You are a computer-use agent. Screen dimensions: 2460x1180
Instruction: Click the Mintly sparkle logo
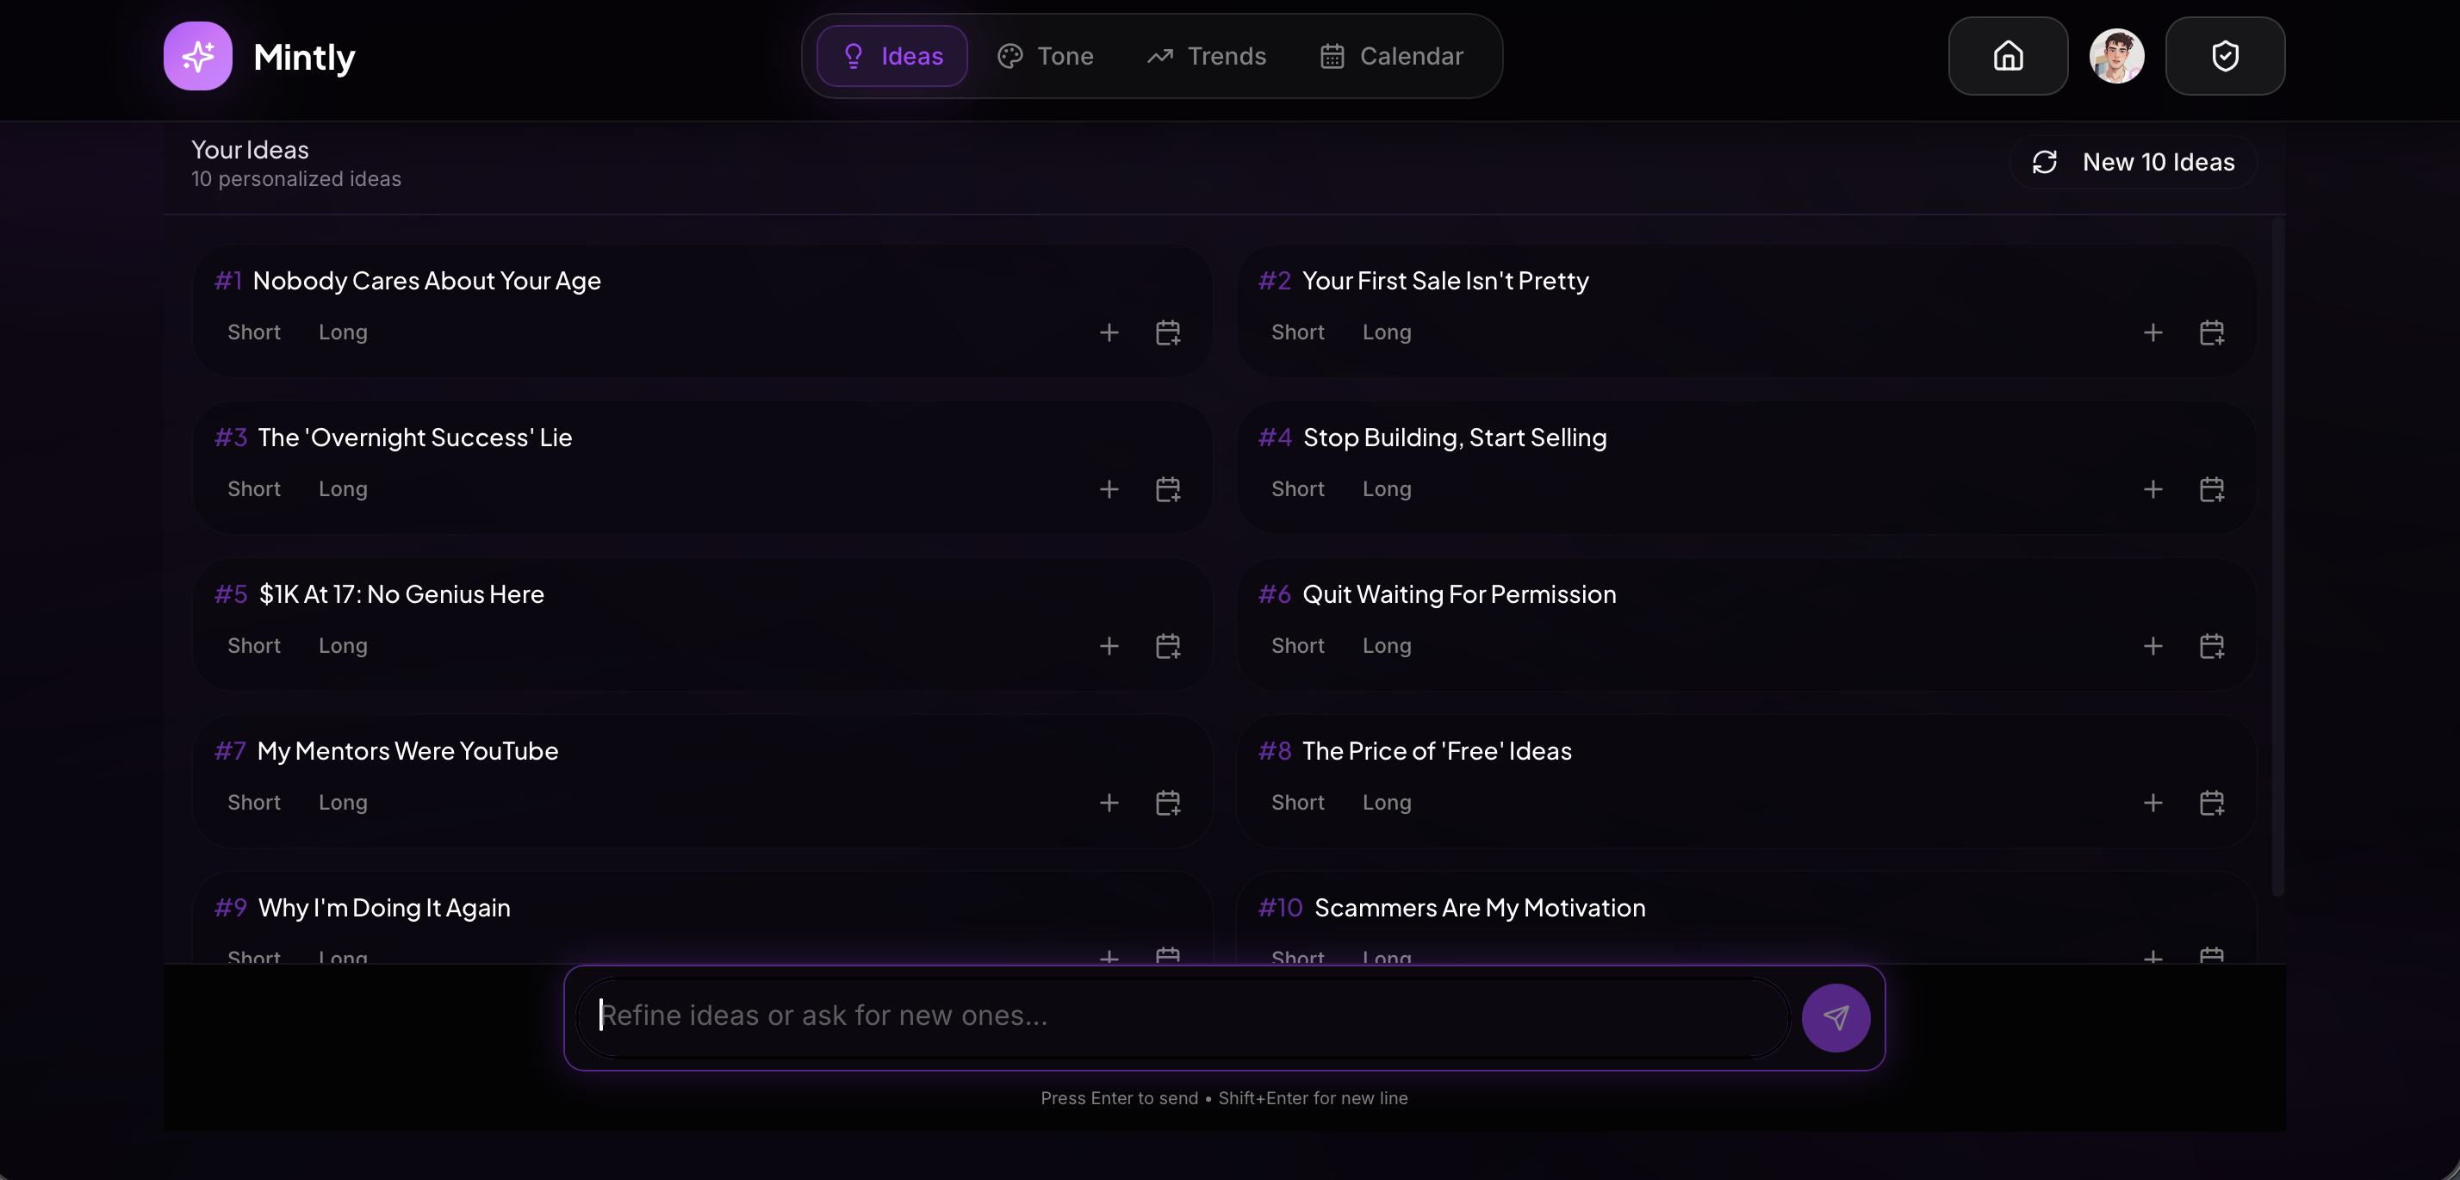point(198,55)
